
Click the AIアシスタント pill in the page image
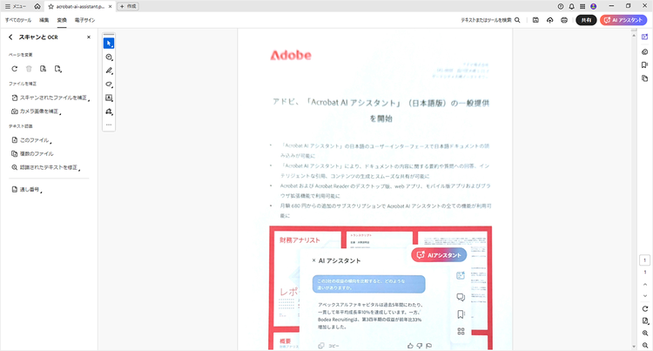(439, 255)
